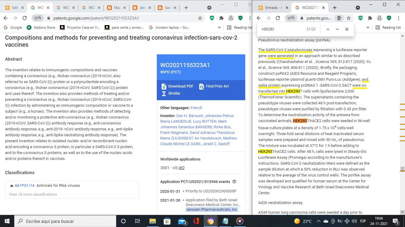The image size is (405, 227).
Task: Open tab search arrow in right window
Action: [358, 8]
